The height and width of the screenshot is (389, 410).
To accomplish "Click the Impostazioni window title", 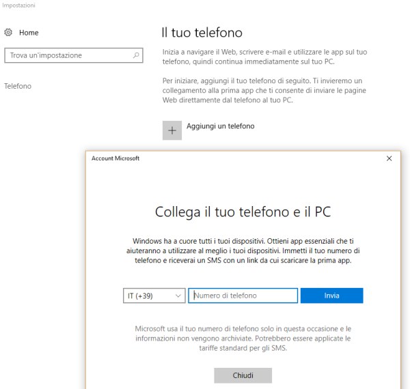I will click(18, 5).
